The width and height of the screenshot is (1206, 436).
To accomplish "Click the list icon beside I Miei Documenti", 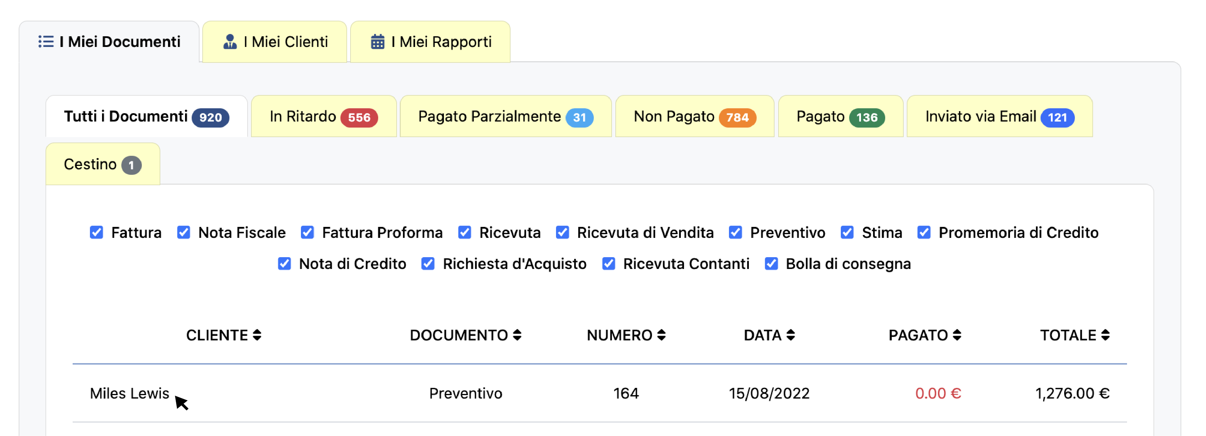I will pyautogui.click(x=46, y=42).
